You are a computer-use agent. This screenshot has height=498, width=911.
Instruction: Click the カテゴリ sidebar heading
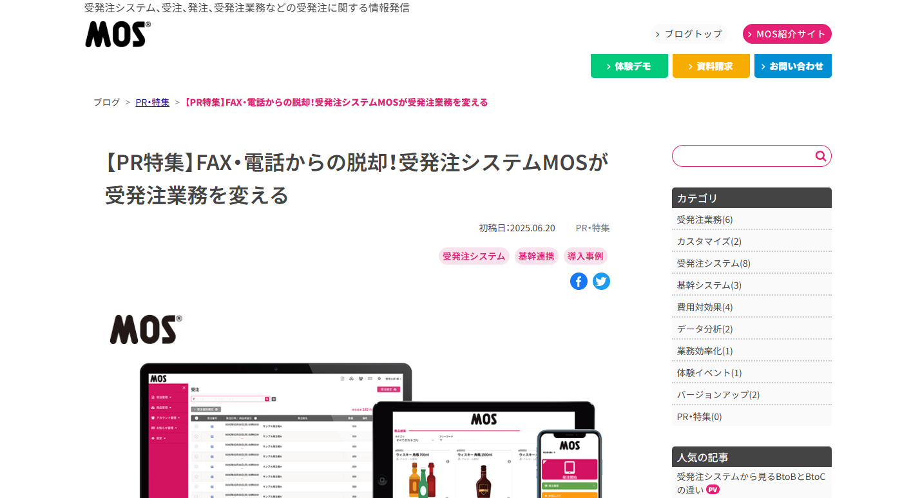752,198
